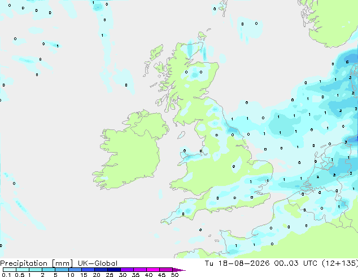Click the 0.1–0.5 mm legend color box
The width and height of the screenshot is (358, 277).
click(10, 270)
